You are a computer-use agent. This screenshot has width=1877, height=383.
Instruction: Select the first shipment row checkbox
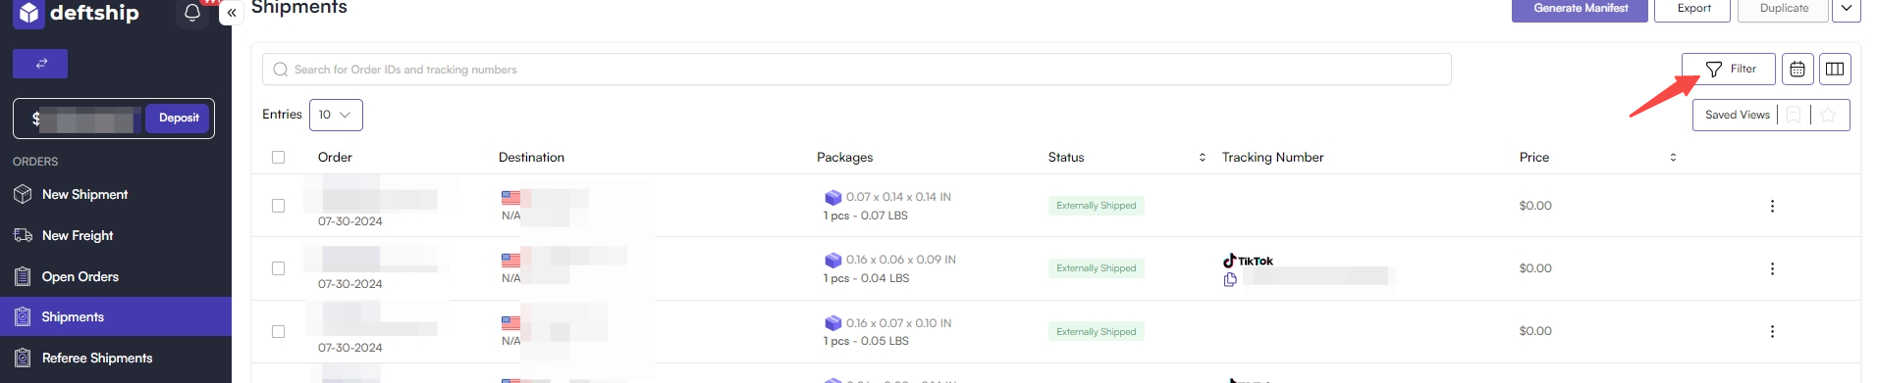pos(279,206)
